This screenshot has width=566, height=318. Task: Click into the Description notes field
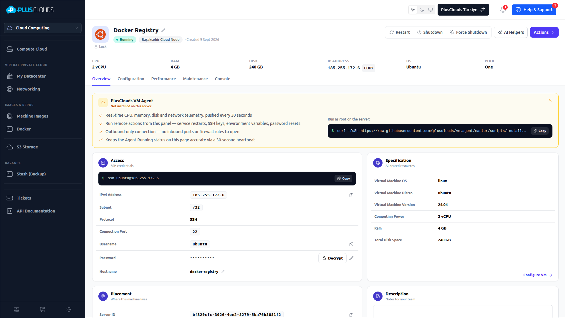pyautogui.click(x=462, y=312)
